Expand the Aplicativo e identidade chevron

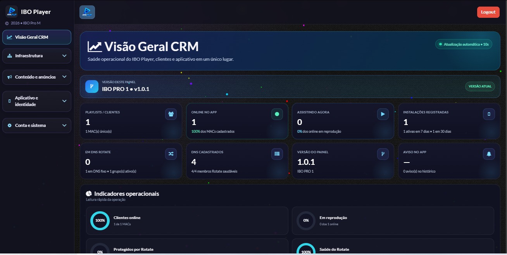tap(64, 101)
